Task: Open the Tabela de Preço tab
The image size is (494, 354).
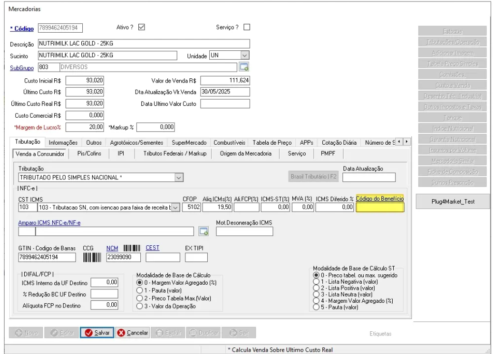Action: point(272,143)
